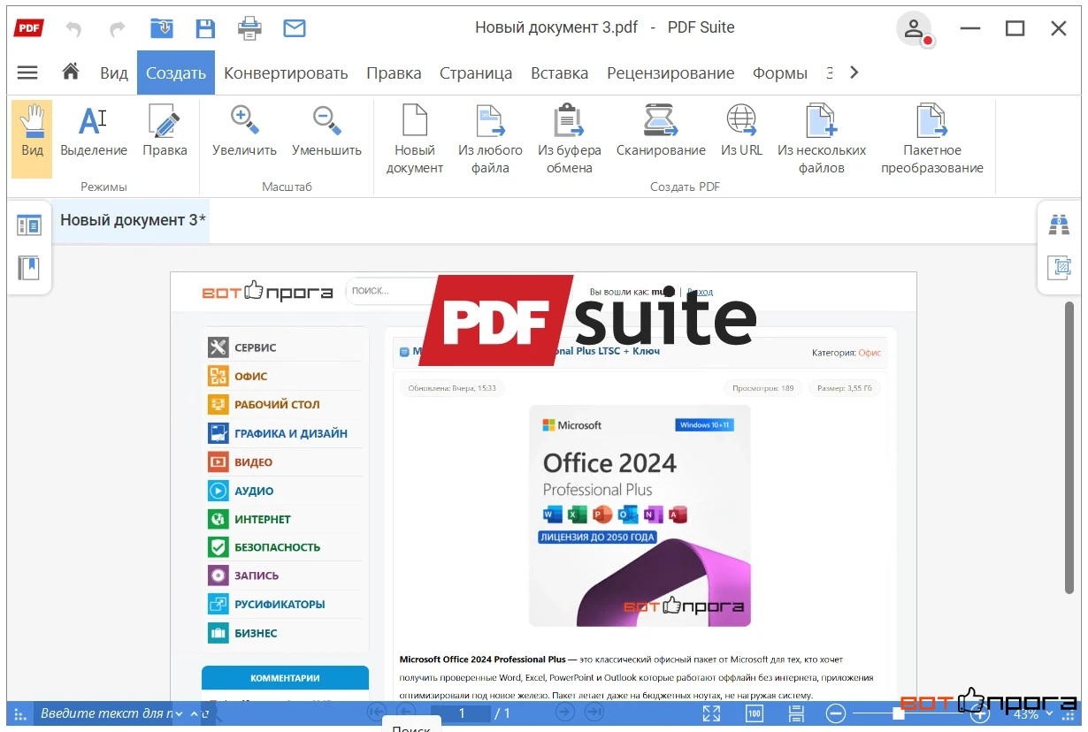1088x732 pixels.
Task: Open the hamburger main menu
Action: (x=27, y=72)
